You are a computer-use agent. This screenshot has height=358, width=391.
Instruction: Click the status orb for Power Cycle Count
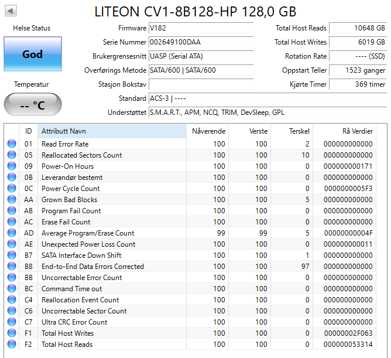click(x=12, y=188)
